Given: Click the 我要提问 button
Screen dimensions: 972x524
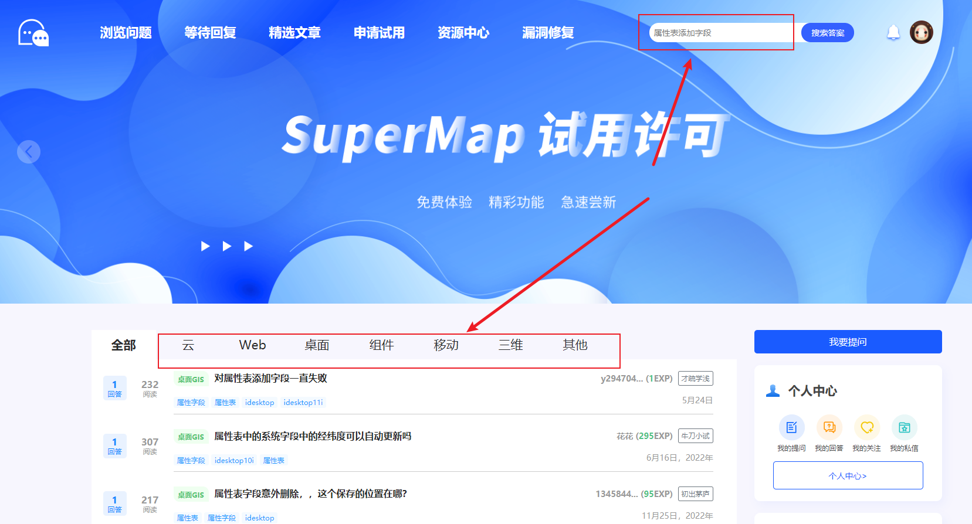Looking at the screenshot, I should pyautogui.click(x=848, y=342).
